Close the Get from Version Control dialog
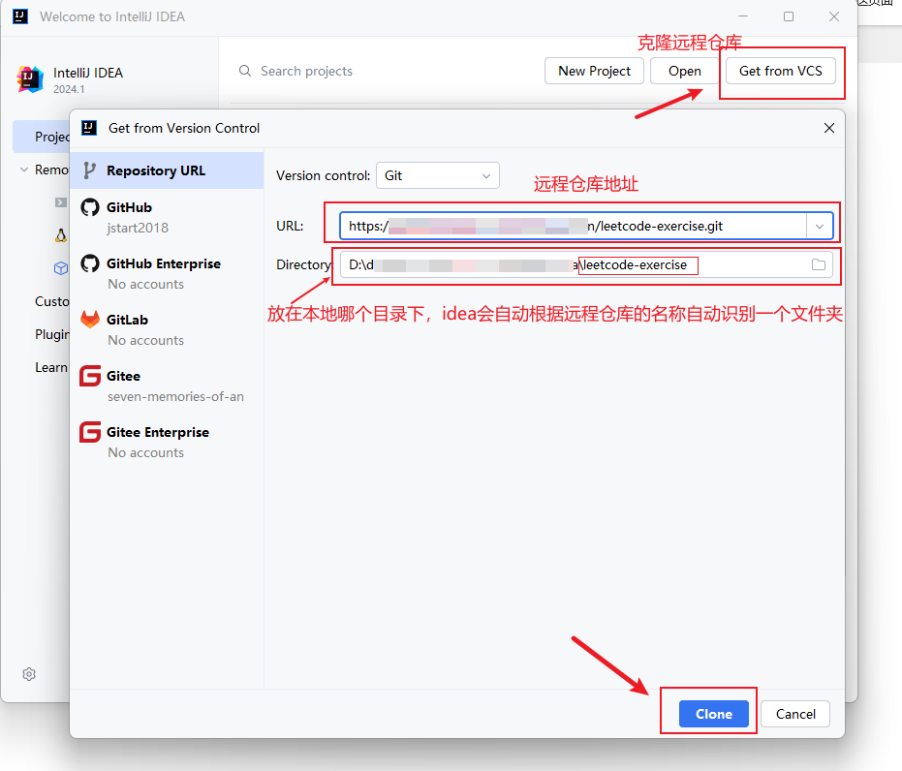 click(829, 128)
